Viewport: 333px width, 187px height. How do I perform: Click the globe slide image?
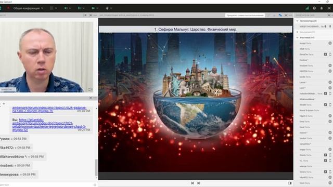196,102
